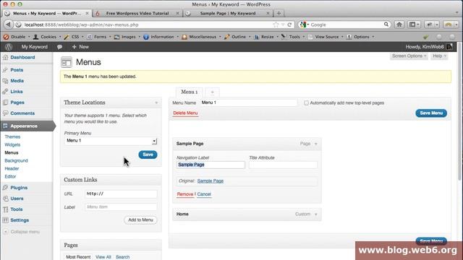This screenshot has height=260, width=463.
Task: Click Save in Theme Locations
Action: (148, 155)
